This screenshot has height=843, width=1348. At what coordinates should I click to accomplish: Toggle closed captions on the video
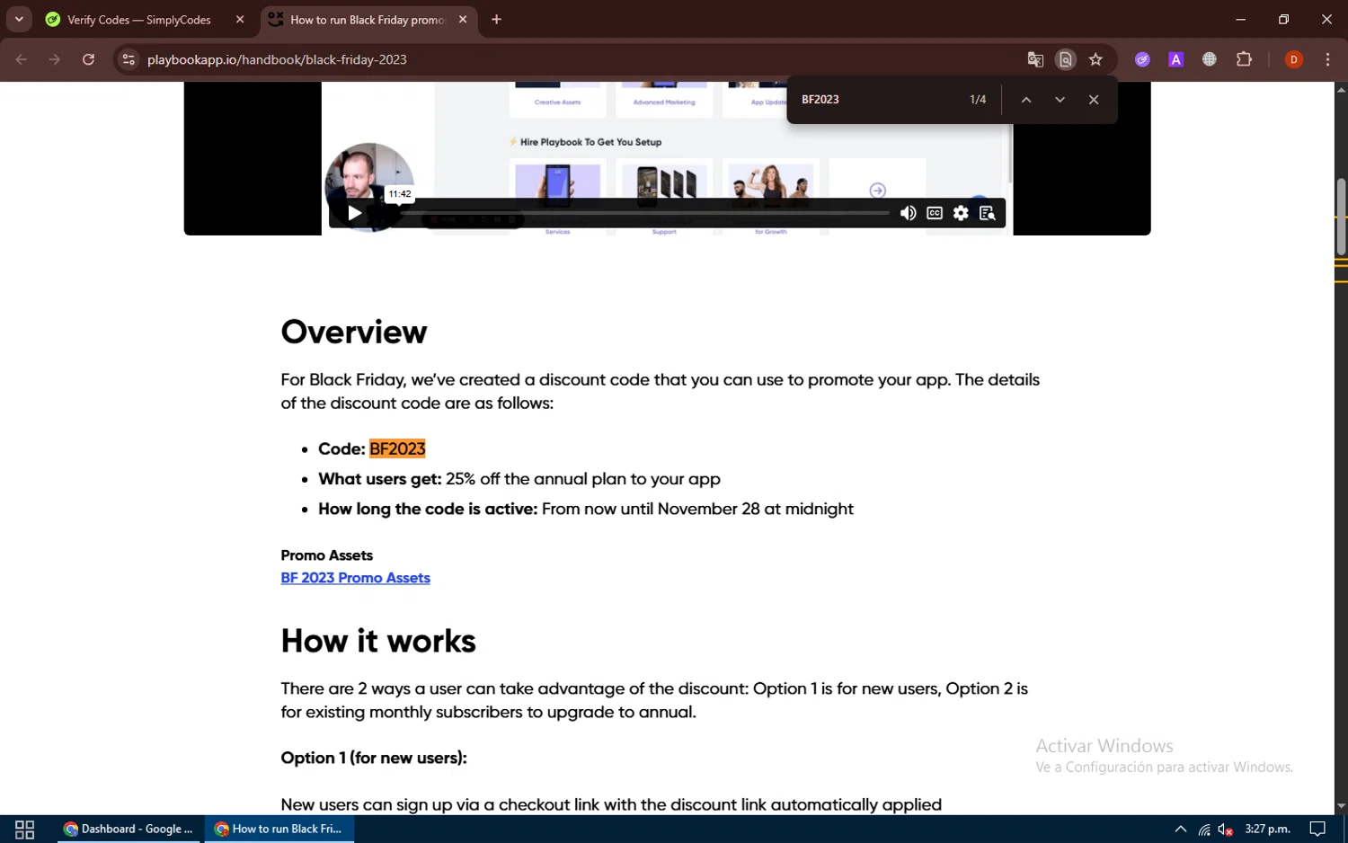935,213
